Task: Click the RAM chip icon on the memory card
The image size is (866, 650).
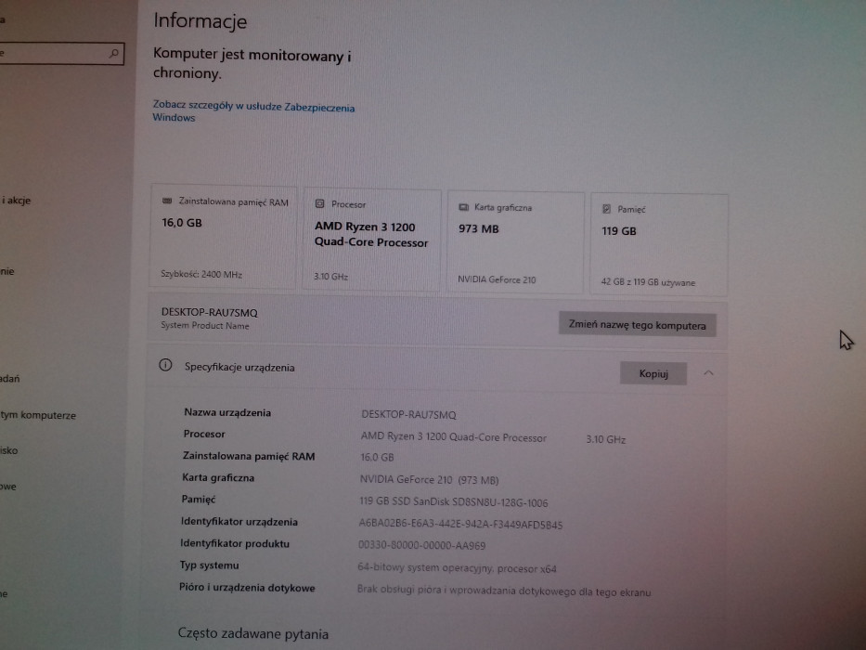Action: tap(167, 201)
